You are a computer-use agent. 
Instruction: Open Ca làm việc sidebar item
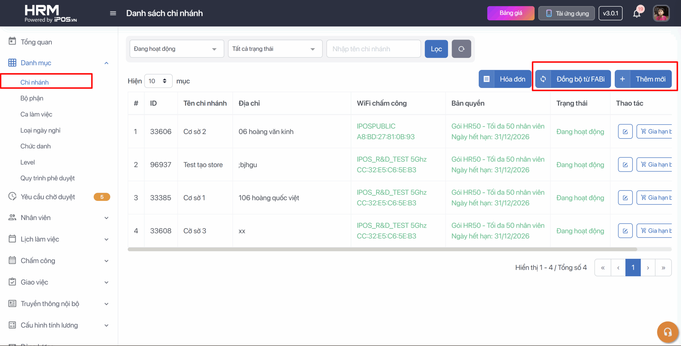(36, 115)
